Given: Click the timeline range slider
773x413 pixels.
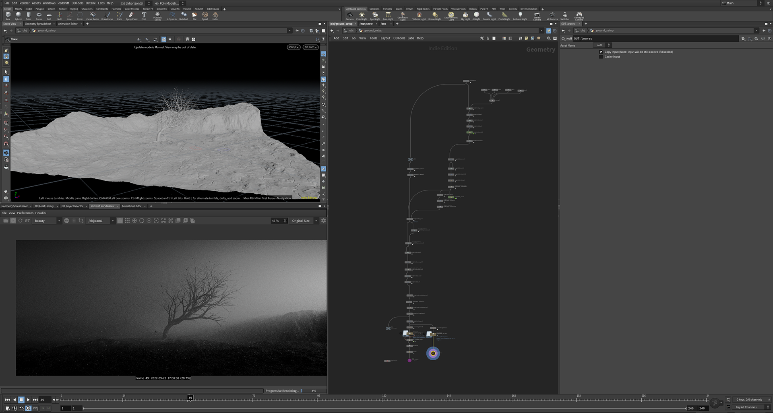Looking at the screenshot, I should pos(384,408).
